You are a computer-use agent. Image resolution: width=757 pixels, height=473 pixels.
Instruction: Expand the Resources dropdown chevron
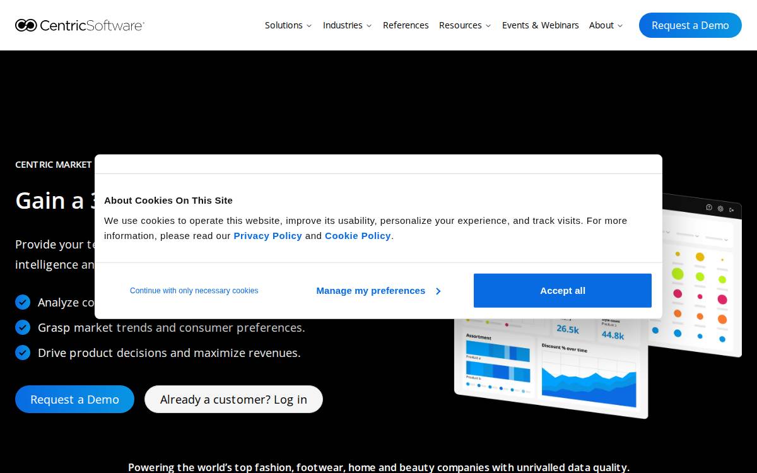pos(488,26)
